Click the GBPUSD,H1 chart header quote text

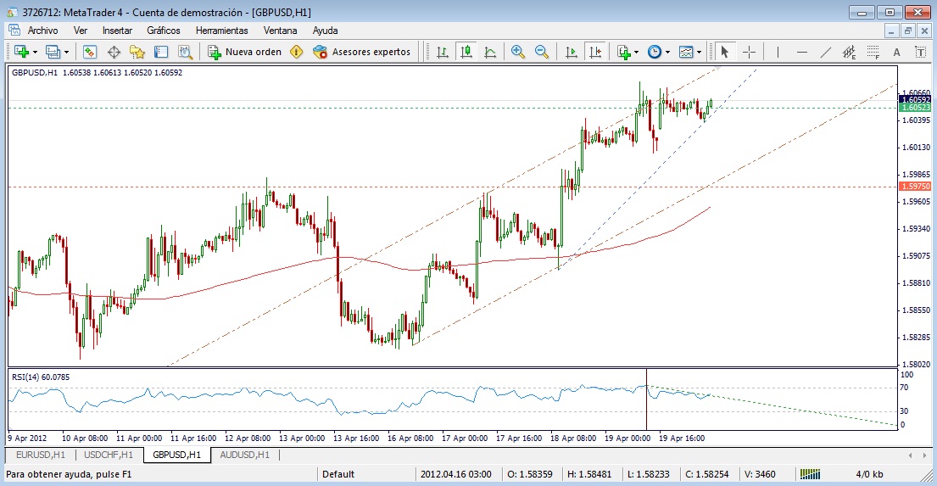(97, 73)
